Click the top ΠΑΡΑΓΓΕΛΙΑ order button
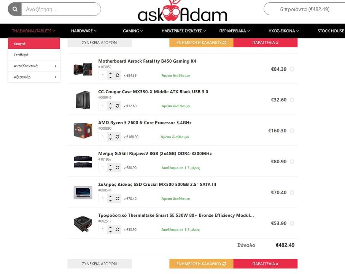The image size is (345, 274). pyautogui.click(x=266, y=43)
